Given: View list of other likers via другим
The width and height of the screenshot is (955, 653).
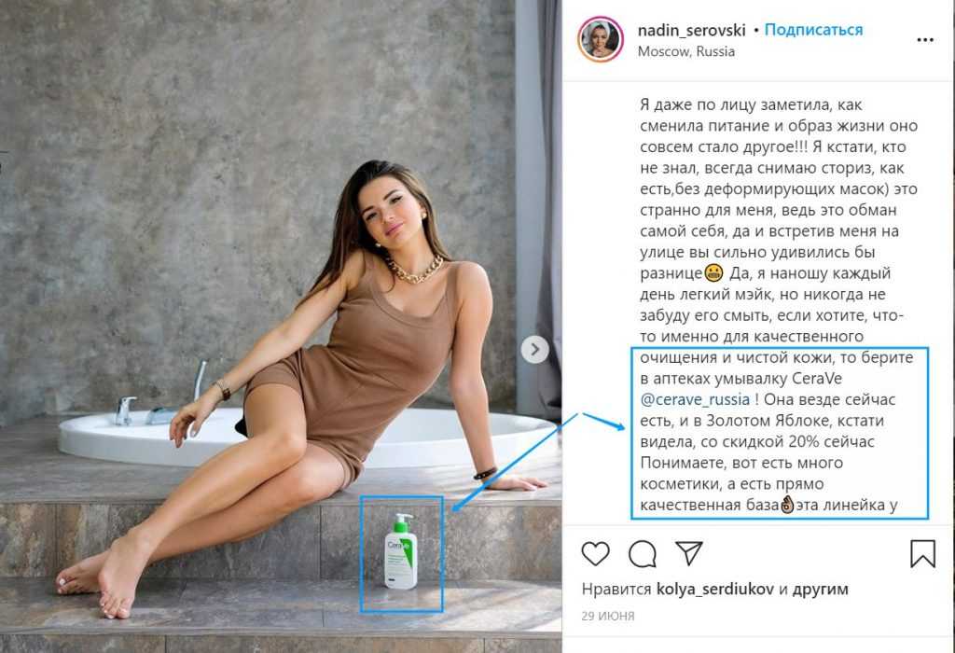Looking at the screenshot, I should click(820, 590).
